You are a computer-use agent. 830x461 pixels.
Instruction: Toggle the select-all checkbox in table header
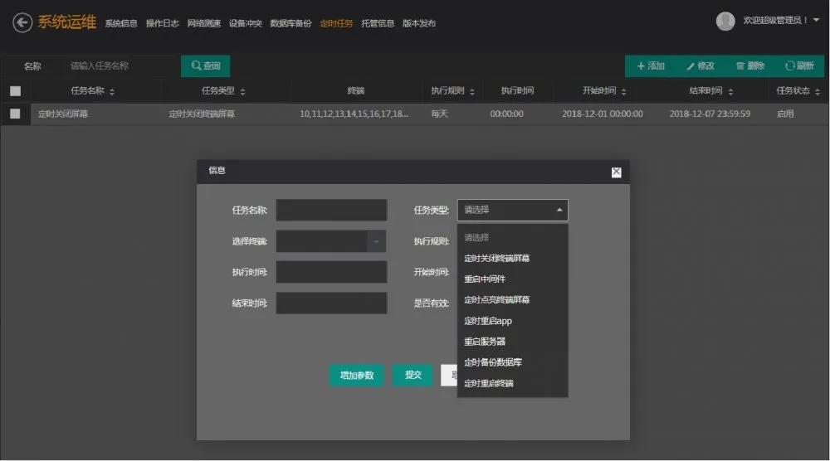(x=15, y=91)
